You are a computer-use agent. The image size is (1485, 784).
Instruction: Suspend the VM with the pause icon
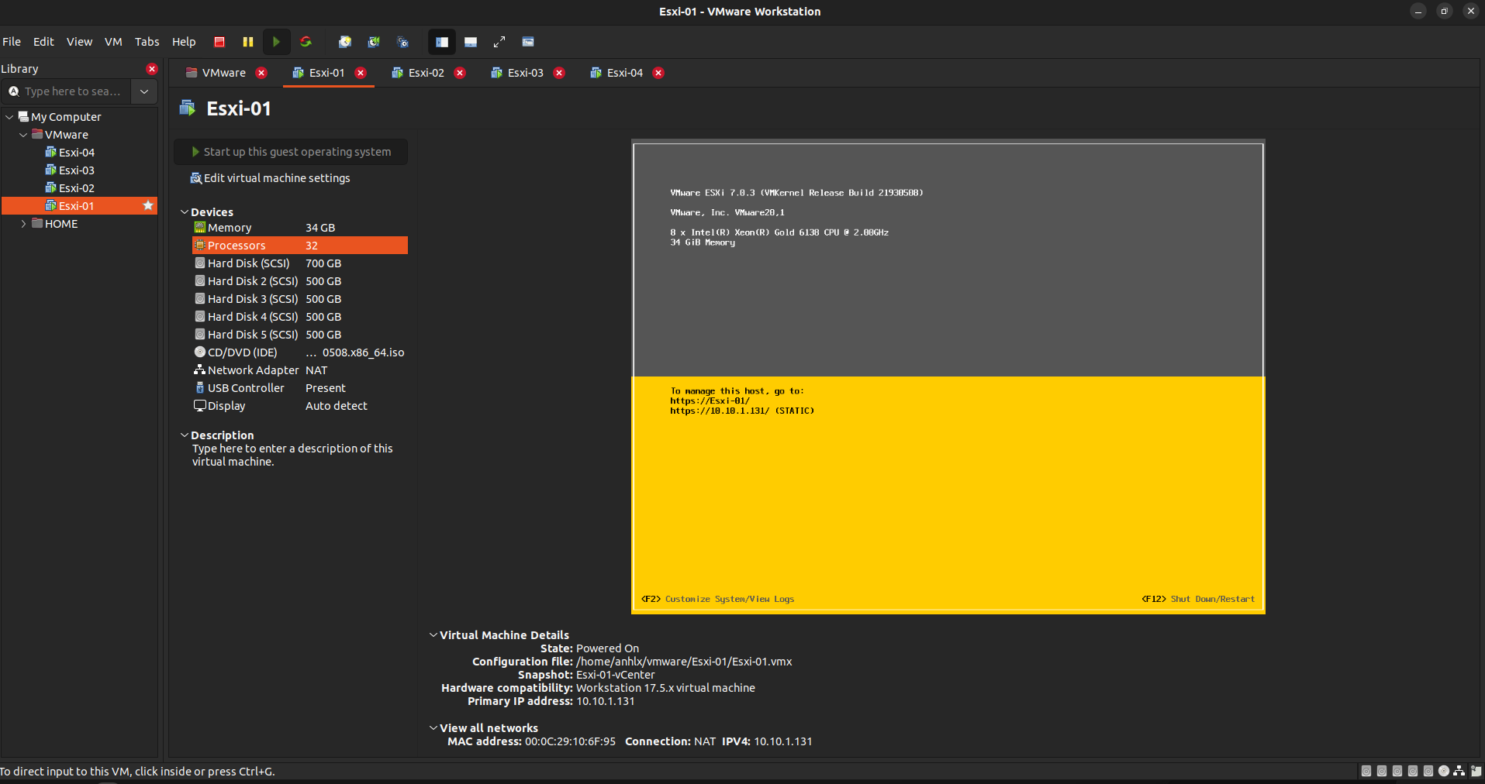248,42
